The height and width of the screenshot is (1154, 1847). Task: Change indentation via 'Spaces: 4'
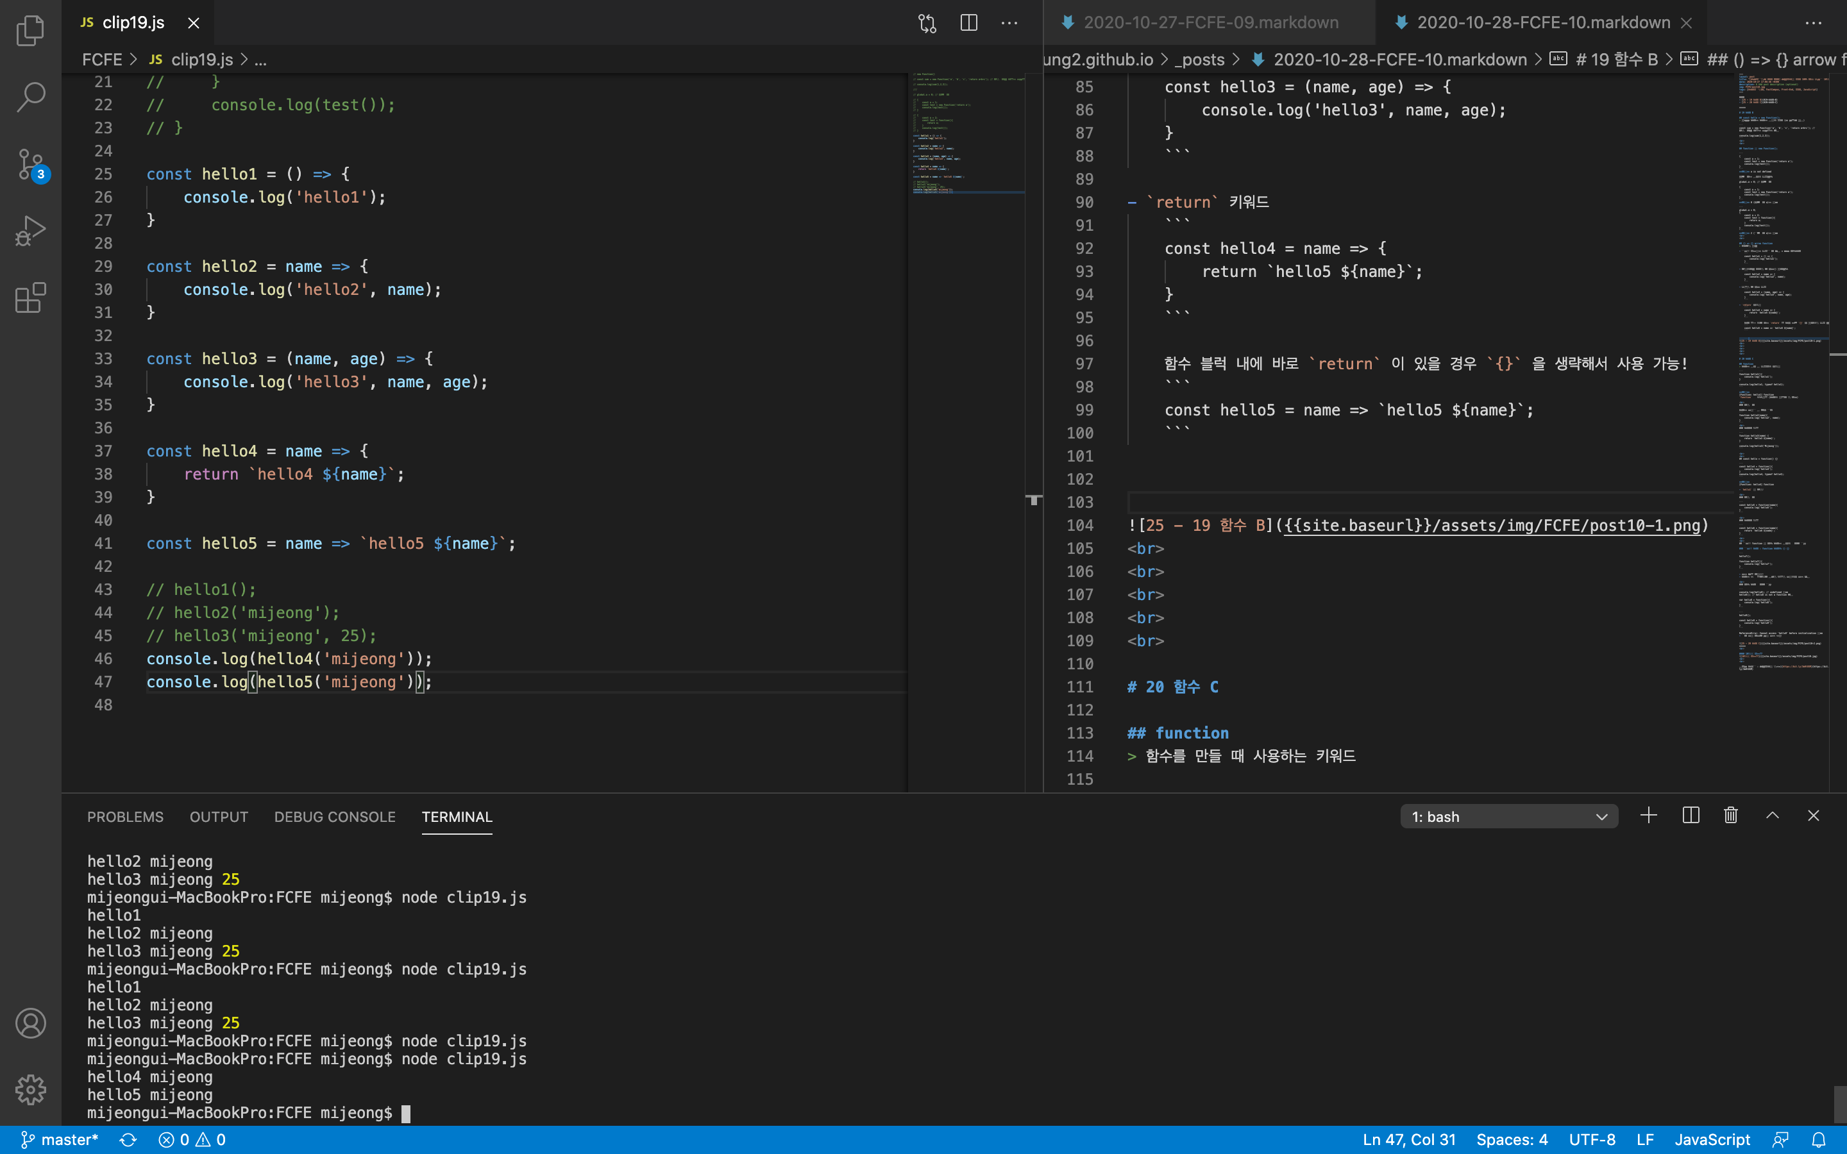click(x=1512, y=1139)
